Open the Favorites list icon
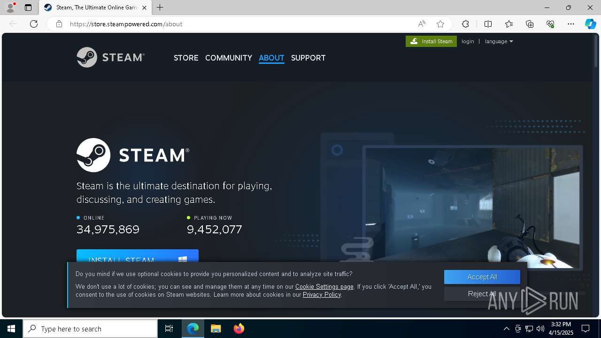 (509, 24)
